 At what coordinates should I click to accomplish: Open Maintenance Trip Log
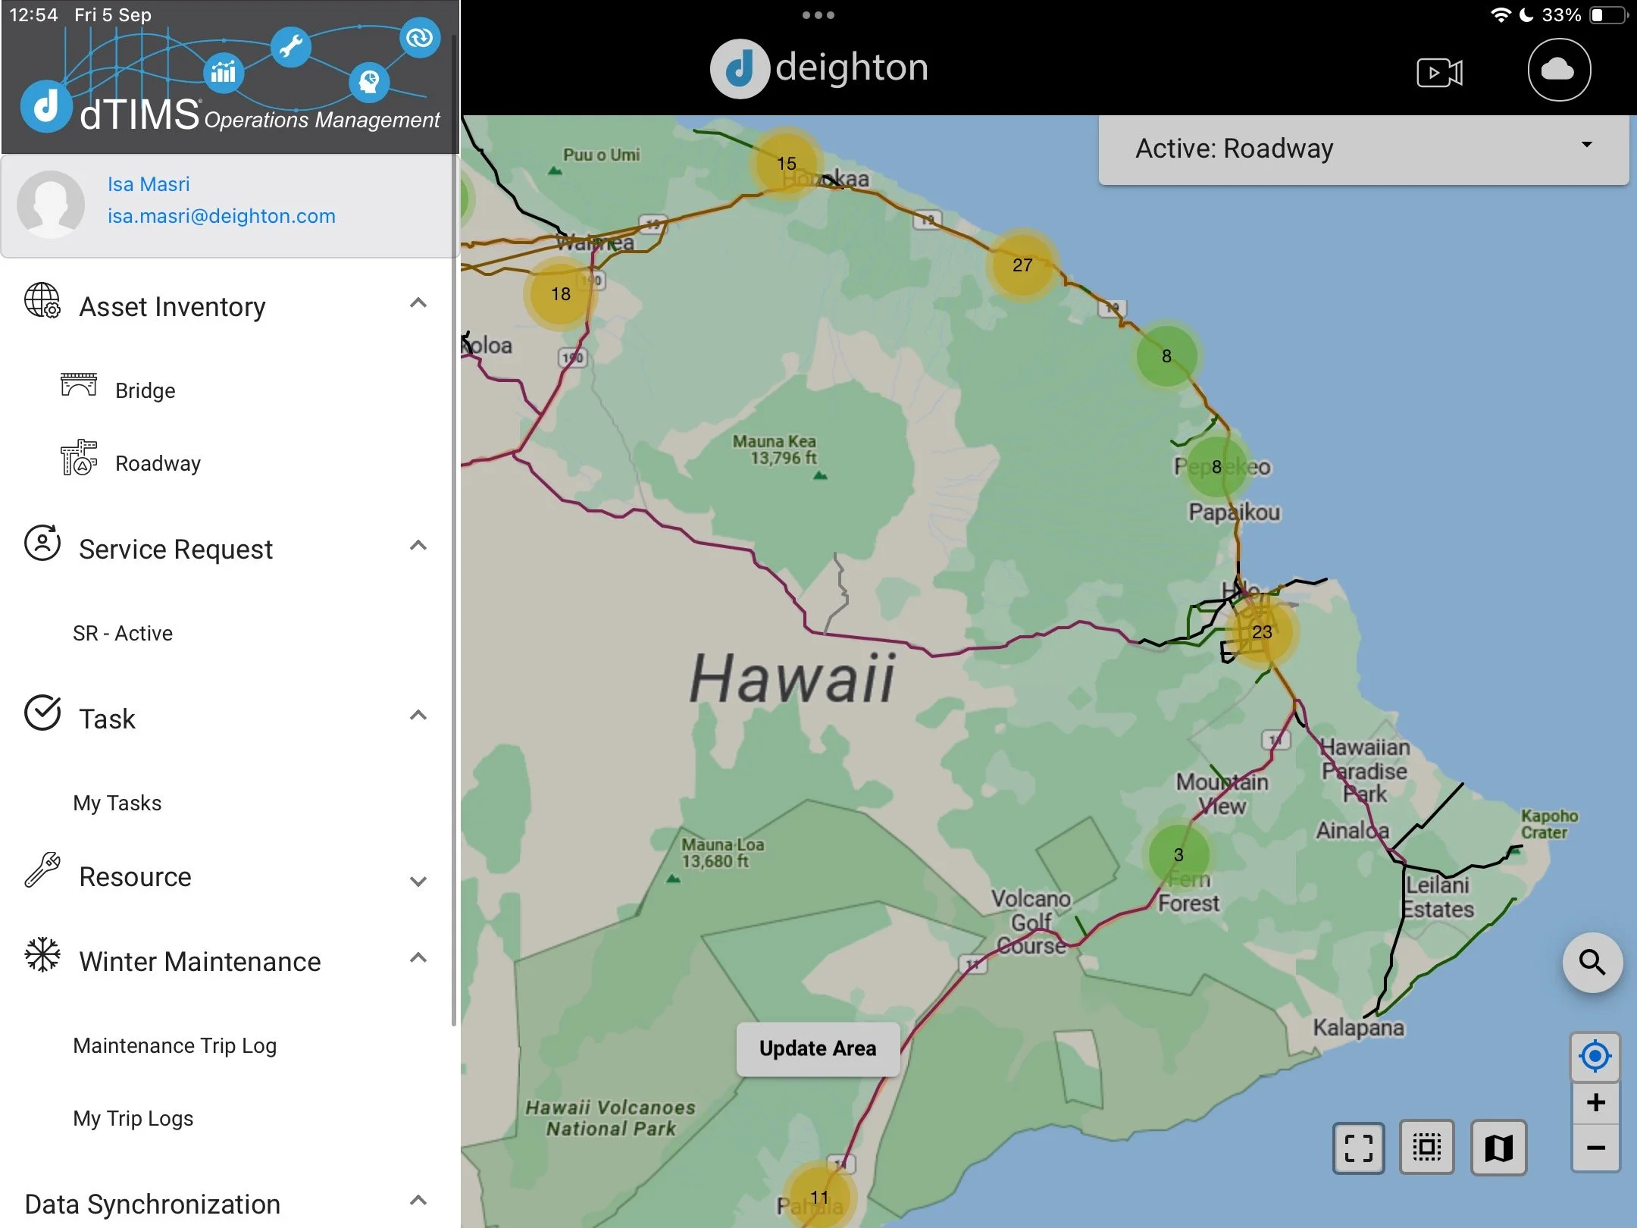point(174,1045)
